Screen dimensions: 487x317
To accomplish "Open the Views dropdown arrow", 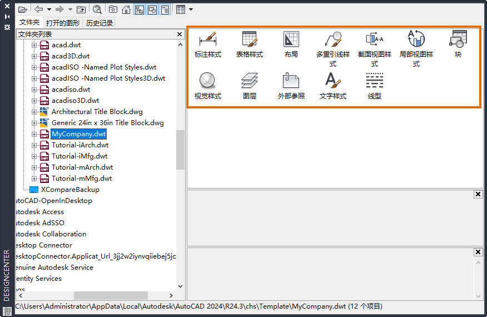I will (191, 9).
